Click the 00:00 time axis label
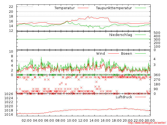Screen dimensions: 167x125 pos(150,121)
